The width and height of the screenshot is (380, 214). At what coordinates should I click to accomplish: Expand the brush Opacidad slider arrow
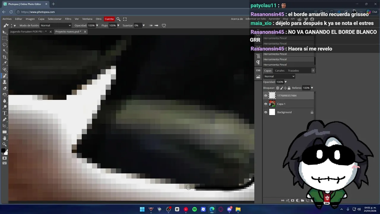pos(97,26)
